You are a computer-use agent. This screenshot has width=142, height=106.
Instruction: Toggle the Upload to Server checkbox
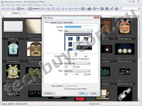coord(65,86)
